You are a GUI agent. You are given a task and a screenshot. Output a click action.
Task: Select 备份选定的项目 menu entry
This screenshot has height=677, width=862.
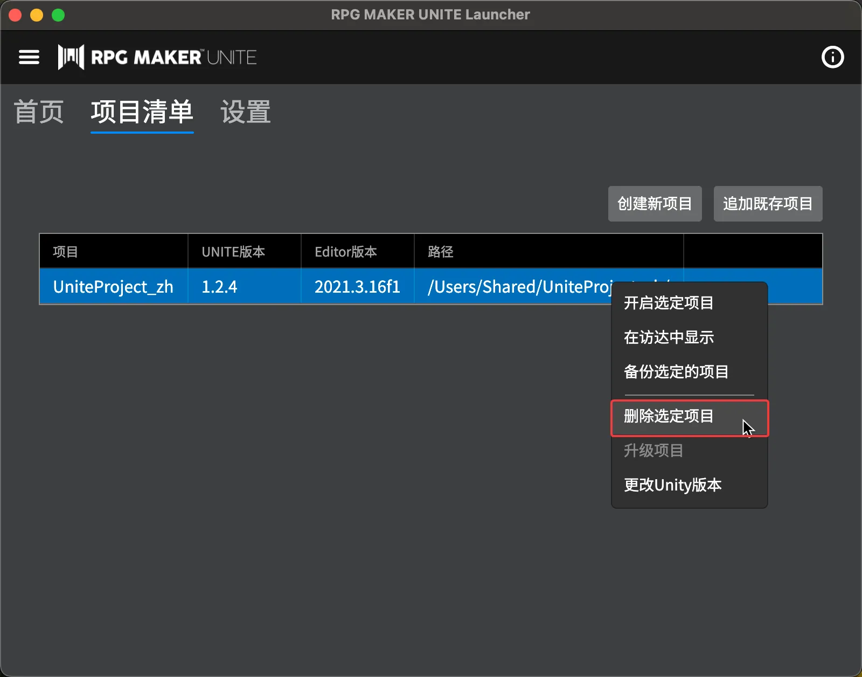(x=690, y=372)
